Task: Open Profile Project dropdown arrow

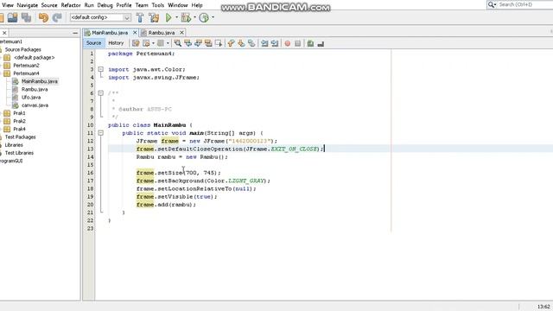Action: (213, 17)
